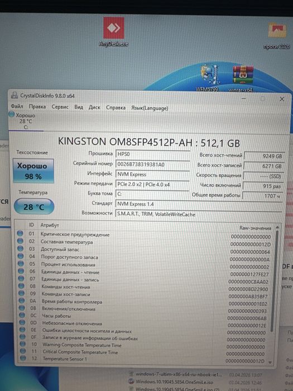The image size is (293, 391).
Task: Click status orb for 0D Небезопасные отключения
Action: (x=22, y=322)
